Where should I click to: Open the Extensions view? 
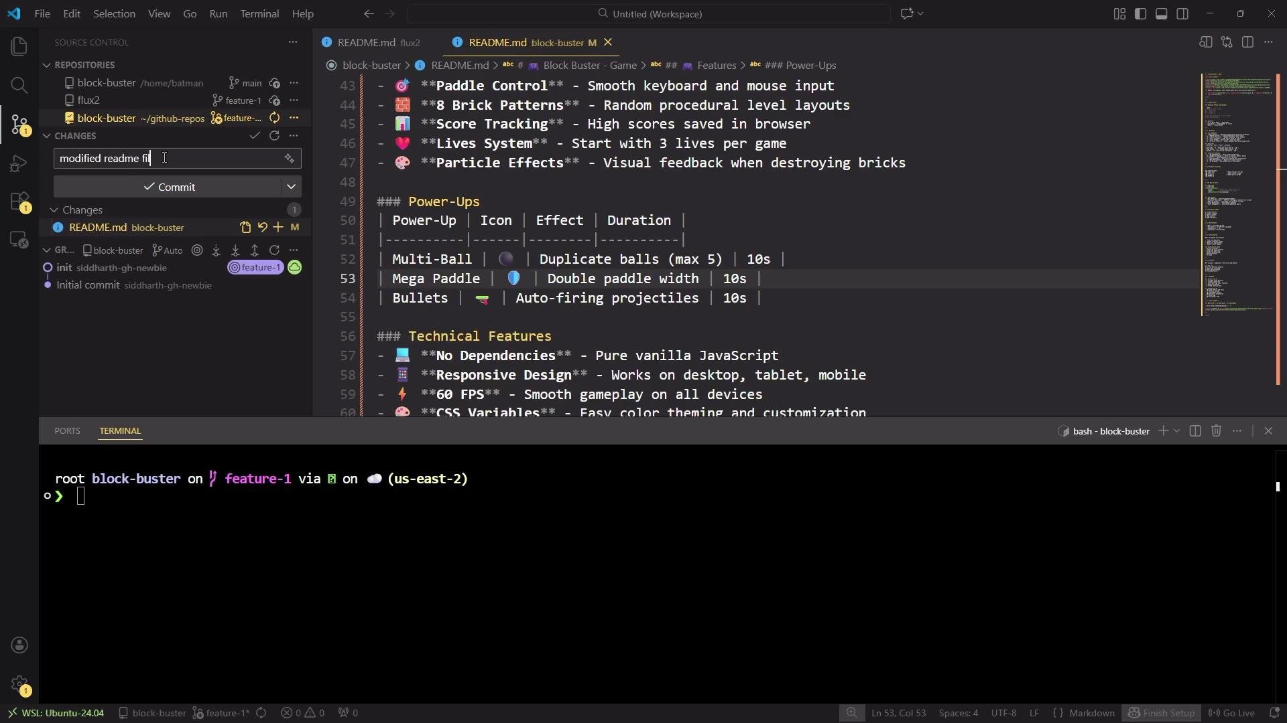(19, 202)
